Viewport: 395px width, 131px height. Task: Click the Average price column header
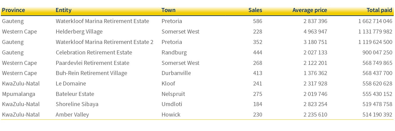(x=310, y=10)
